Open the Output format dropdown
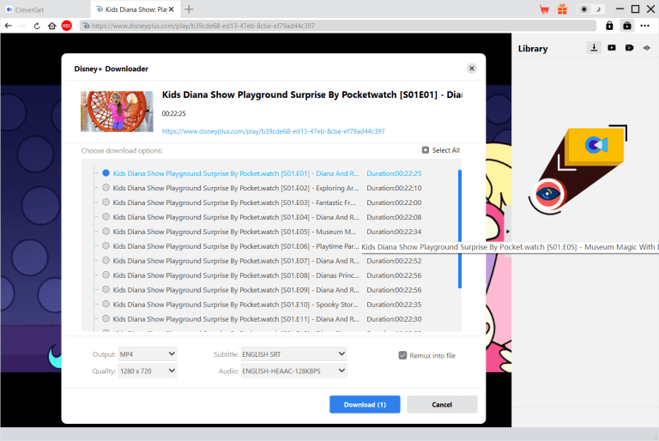 tap(147, 353)
